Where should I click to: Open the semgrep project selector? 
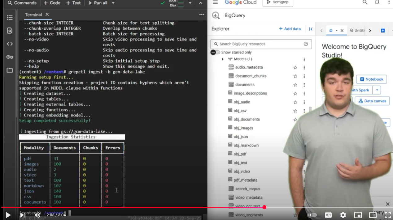277,2
